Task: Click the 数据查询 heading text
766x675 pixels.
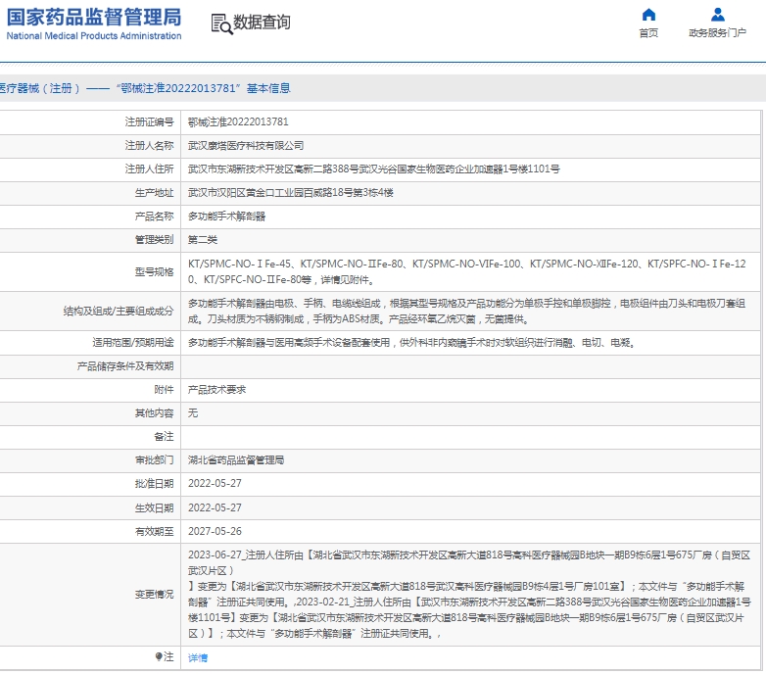Action: (x=262, y=23)
